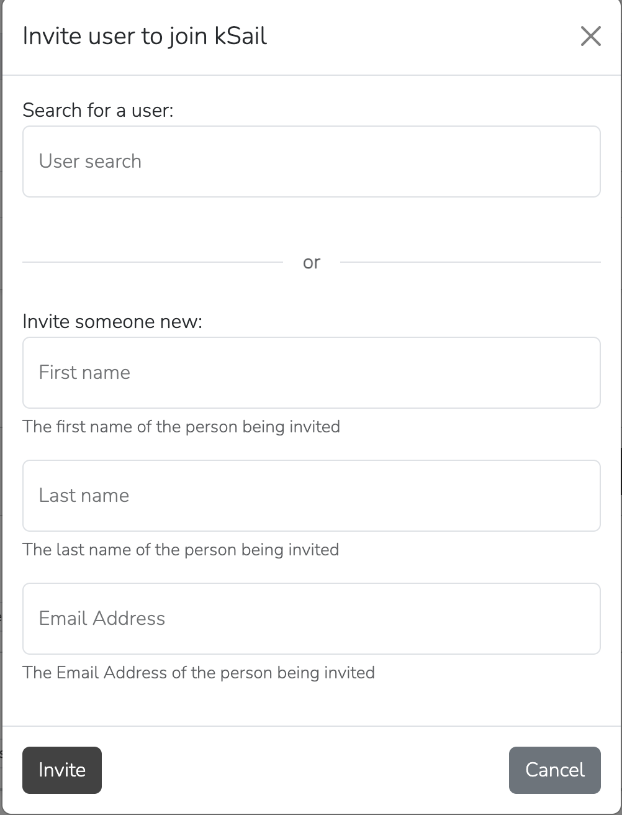Screen dimensions: 622x815
Task: Click the 'or' separator text
Action: click(312, 262)
